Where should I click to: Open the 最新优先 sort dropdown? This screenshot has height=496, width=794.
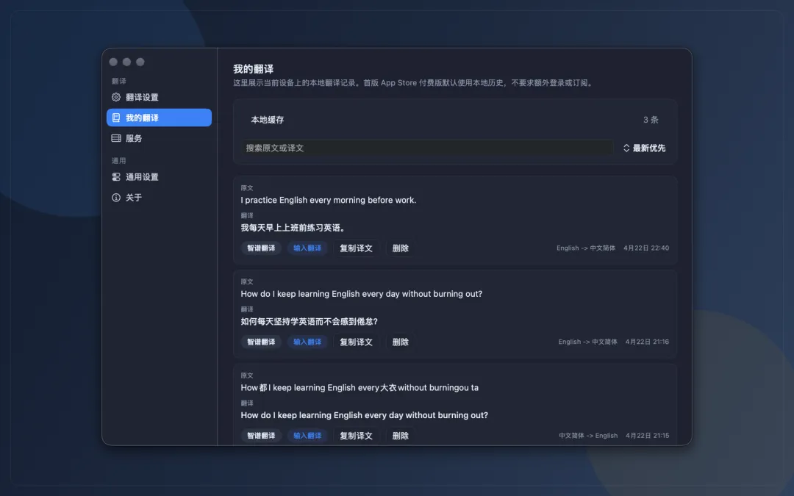point(645,148)
